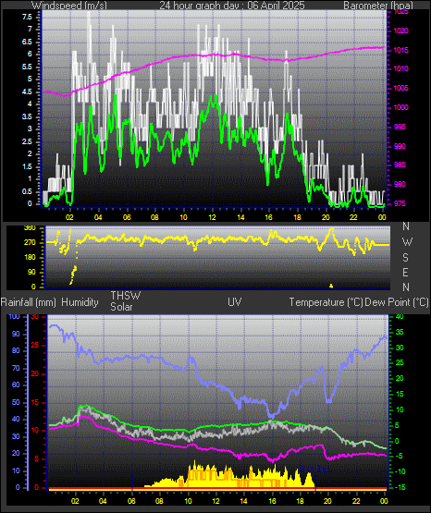Click the 1025 barometer axis value

401,12
